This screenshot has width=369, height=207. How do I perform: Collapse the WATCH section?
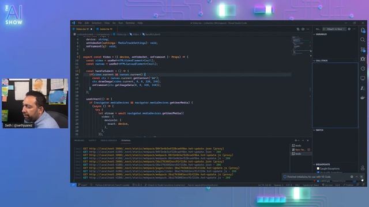pyautogui.click(x=319, y=130)
